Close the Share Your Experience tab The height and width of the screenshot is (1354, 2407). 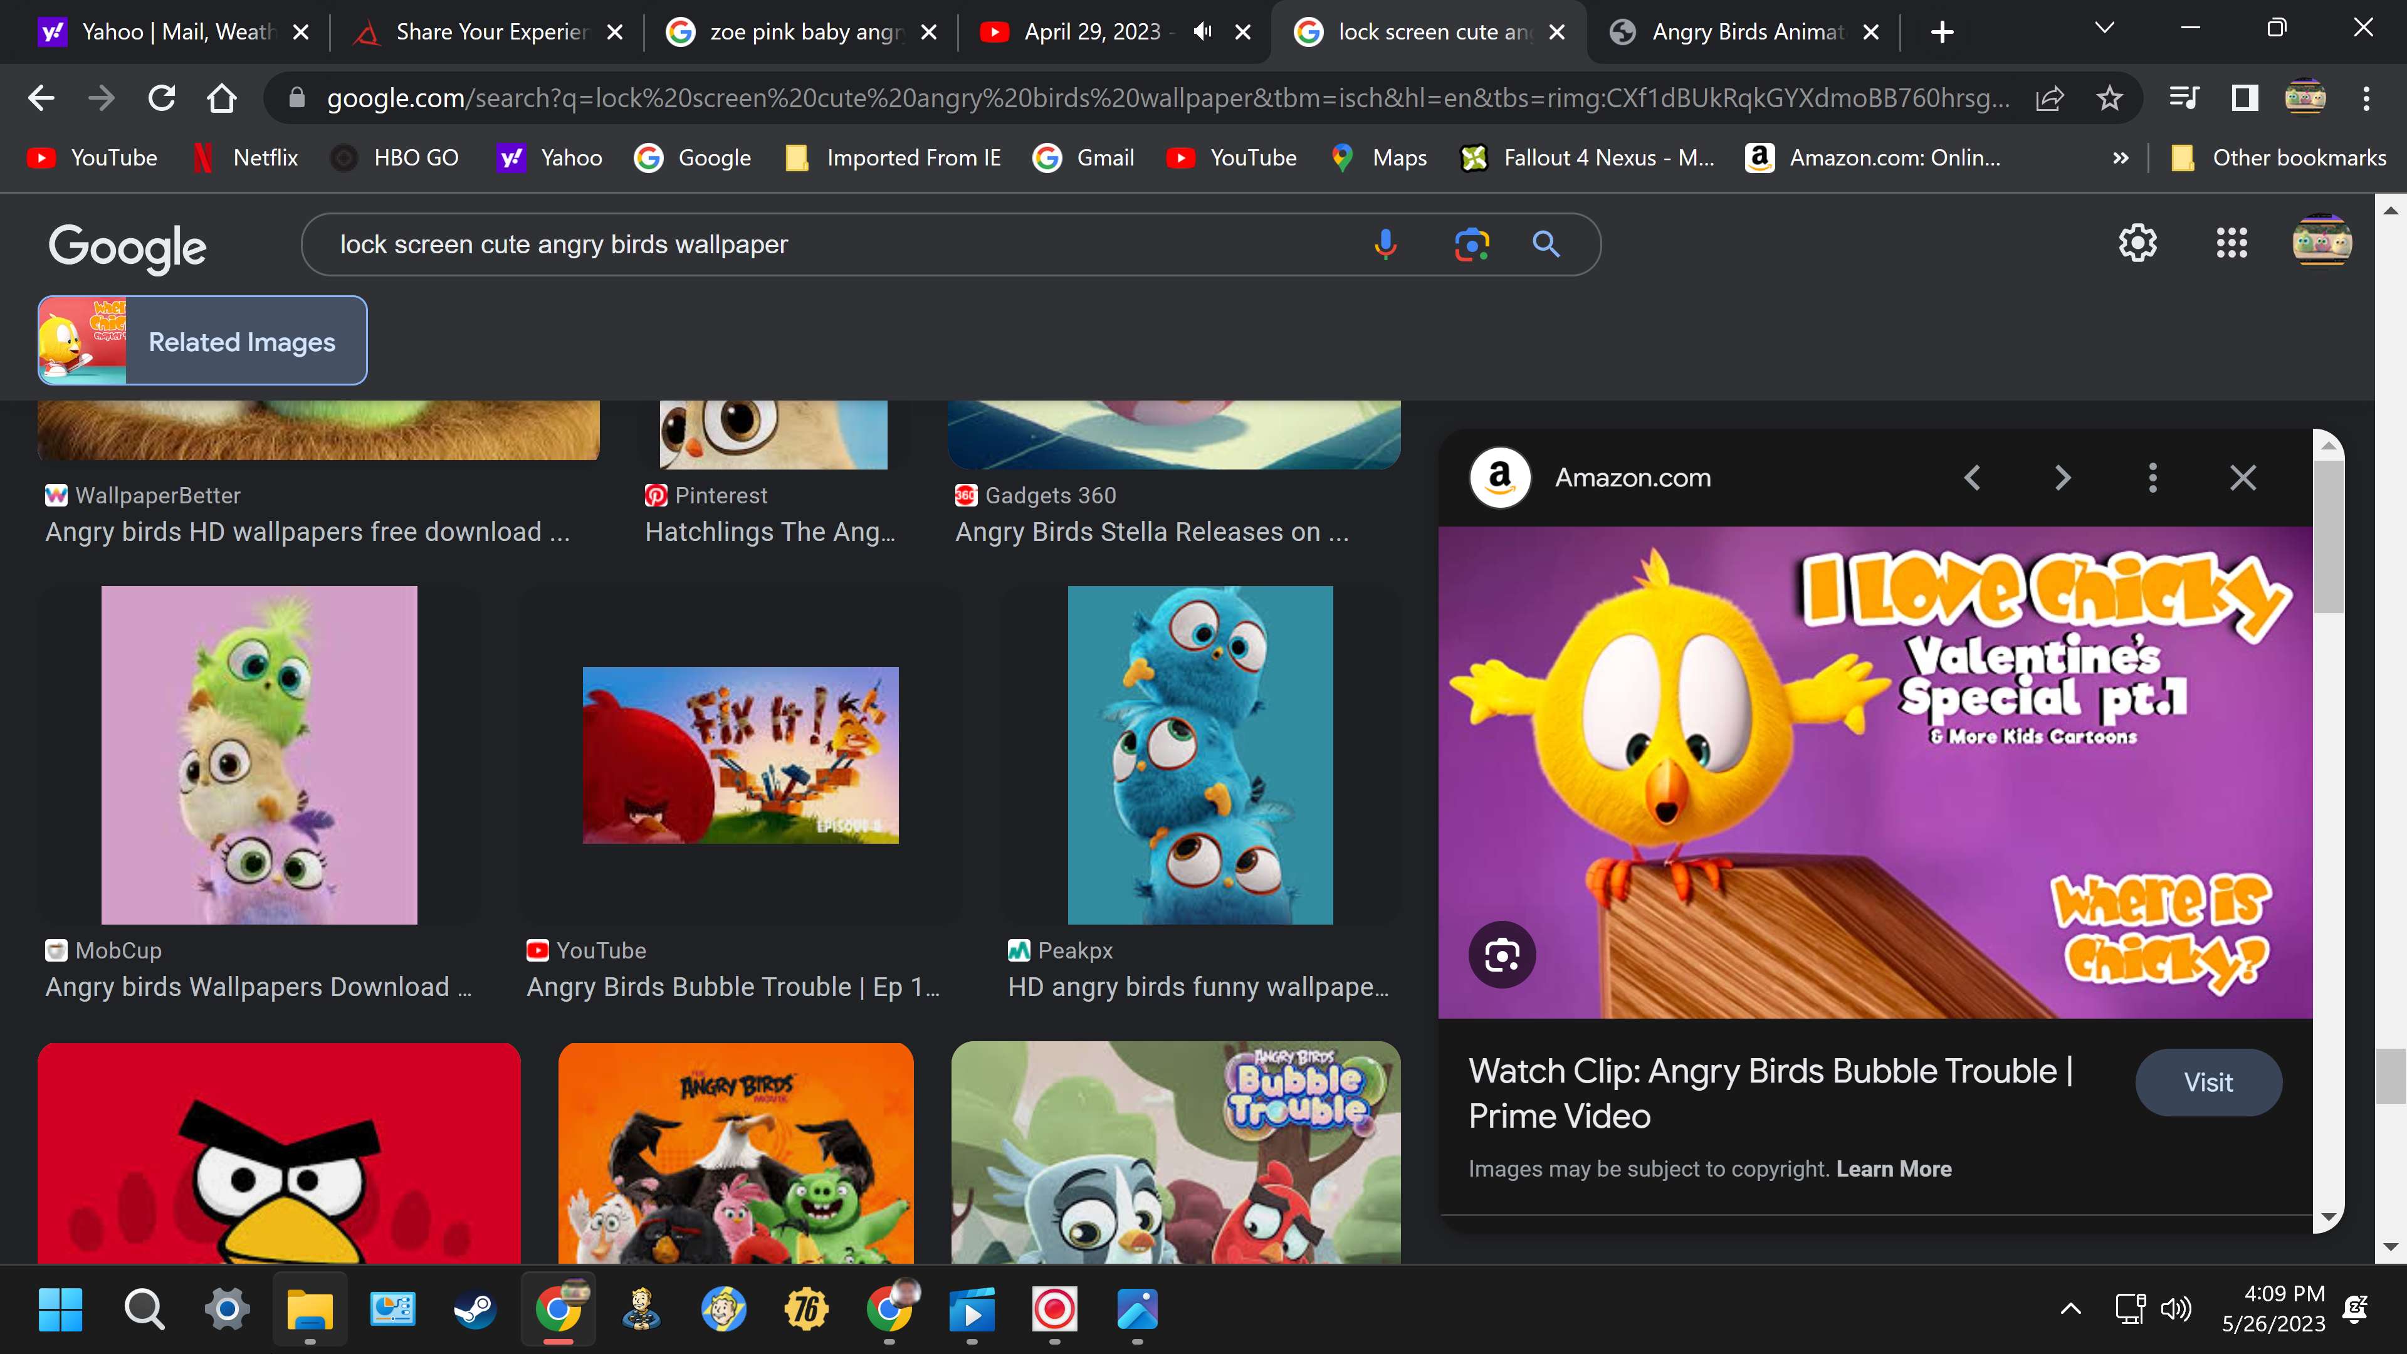pyautogui.click(x=614, y=32)
